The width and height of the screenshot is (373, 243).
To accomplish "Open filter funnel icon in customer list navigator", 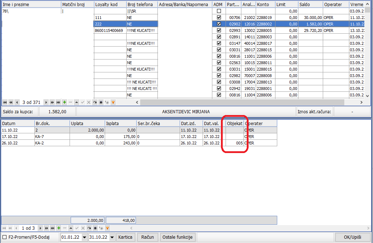I will [113, 103].
